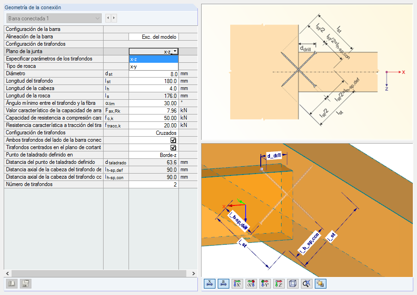Screen dimensions: 417x295
Task: Select 'Longitud del tirafondo' row label
Action: [29, 81]
